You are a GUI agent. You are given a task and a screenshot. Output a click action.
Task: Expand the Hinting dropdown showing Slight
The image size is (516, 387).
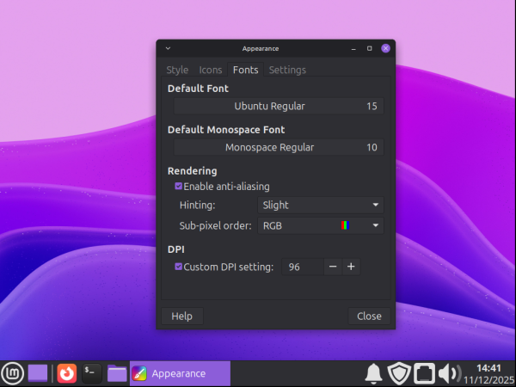(321, 205)
